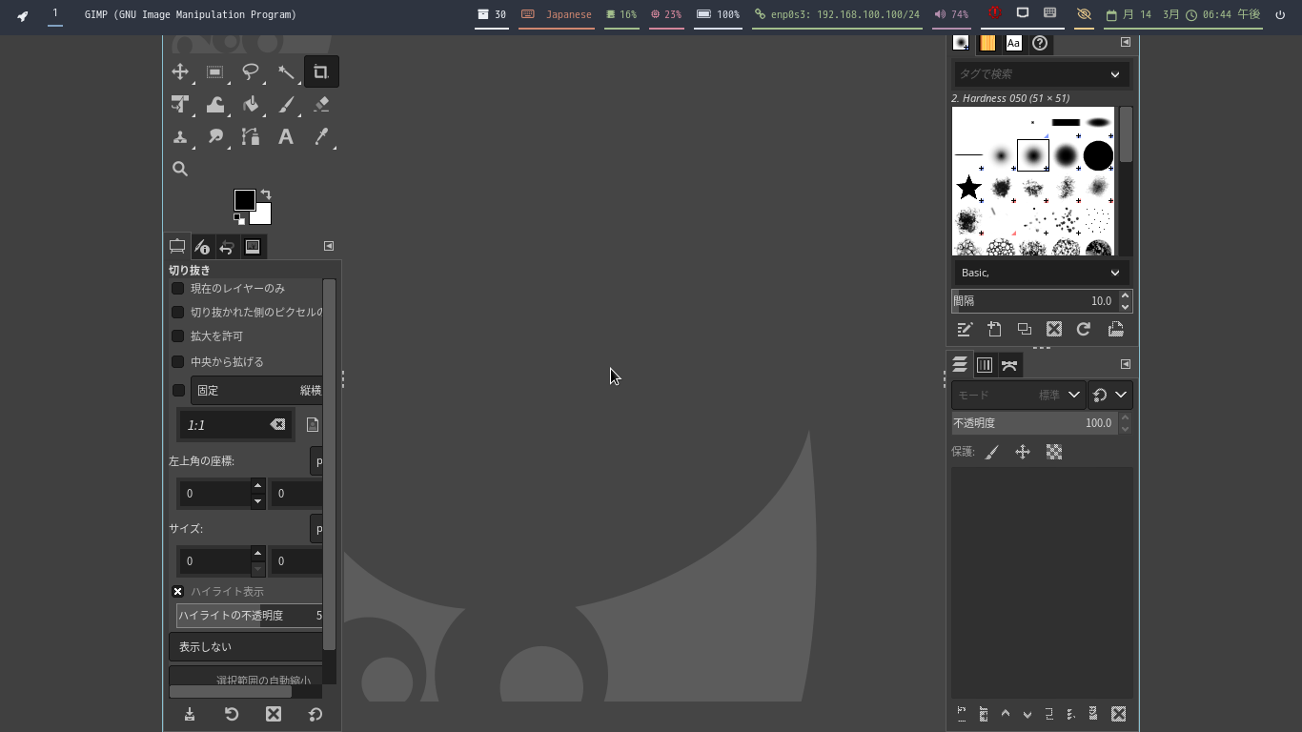Switch to the Images tab
1302x732 pixels.
click(x=253, y=247)
